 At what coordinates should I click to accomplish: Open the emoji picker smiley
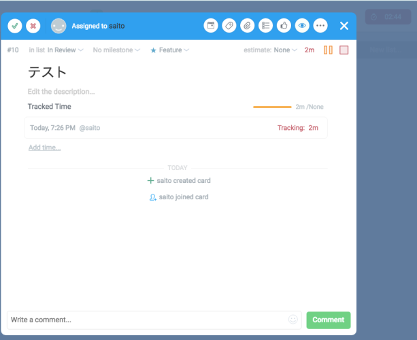[x=293, y=320]
